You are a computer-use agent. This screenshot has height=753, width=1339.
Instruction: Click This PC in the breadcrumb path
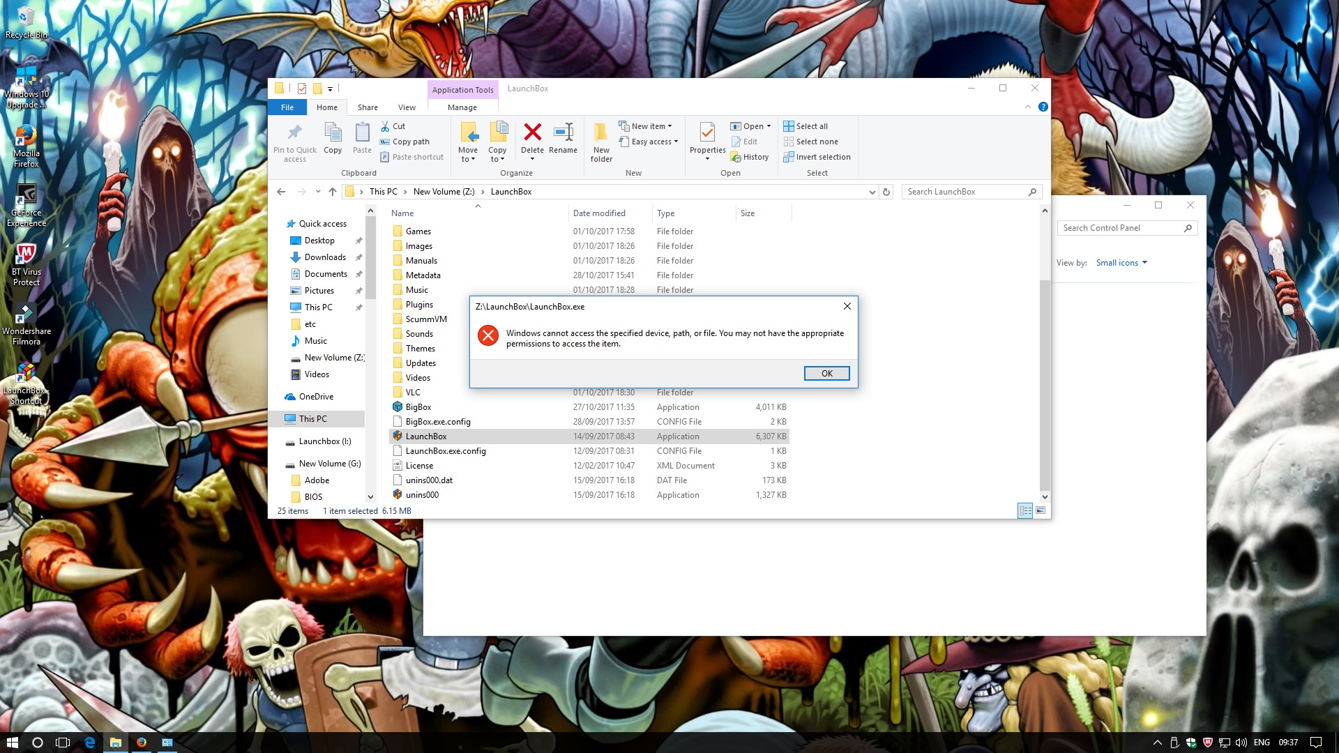point(383,192)
